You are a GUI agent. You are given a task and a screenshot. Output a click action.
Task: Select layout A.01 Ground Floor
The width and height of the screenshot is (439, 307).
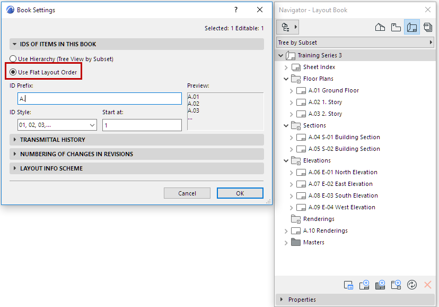click(x=328, y=90)
